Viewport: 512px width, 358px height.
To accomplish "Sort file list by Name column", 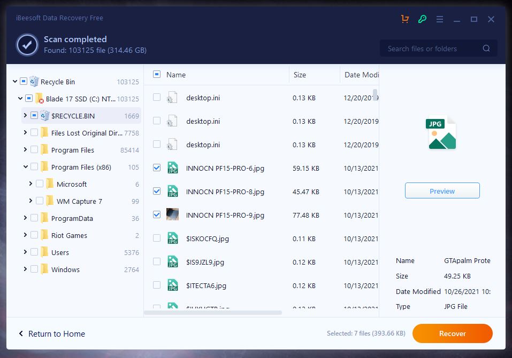I will click(176, 75).
